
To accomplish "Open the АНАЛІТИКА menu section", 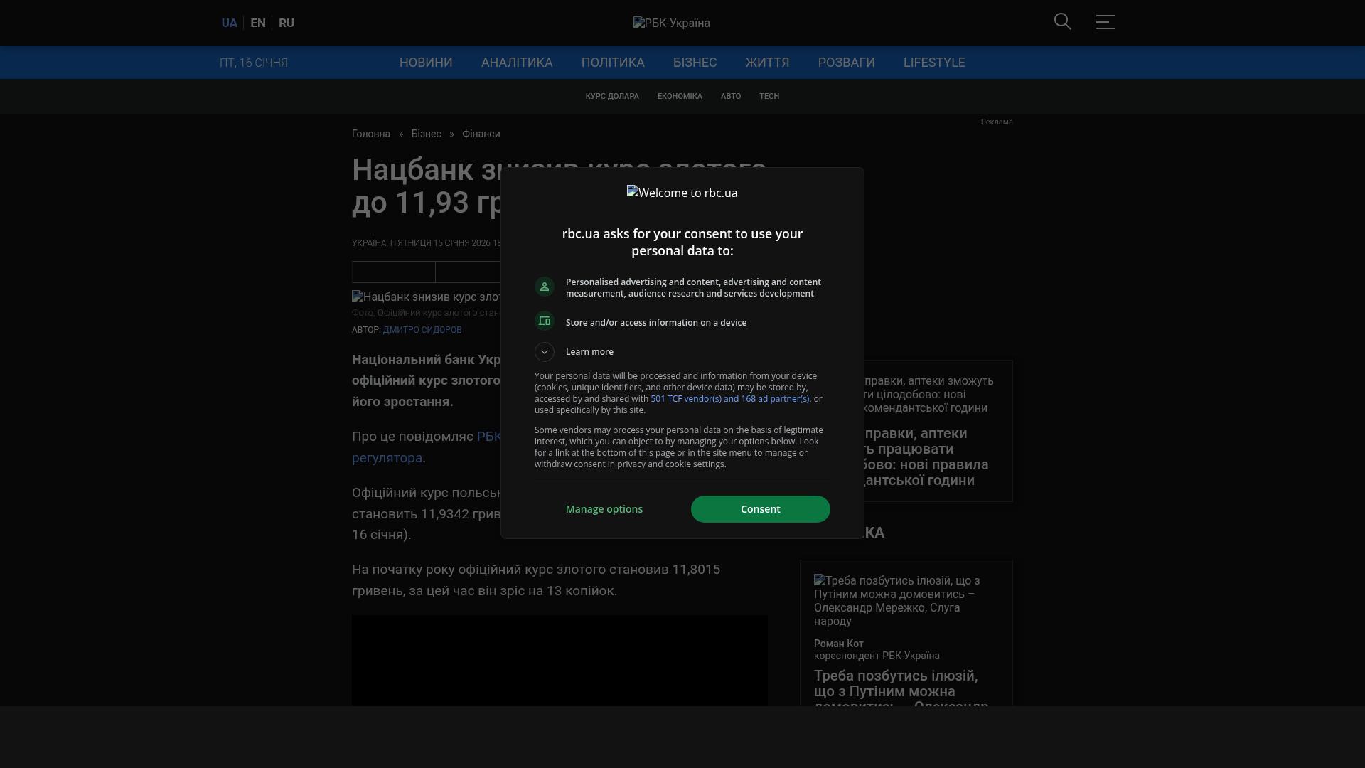I will pos(517,63).
